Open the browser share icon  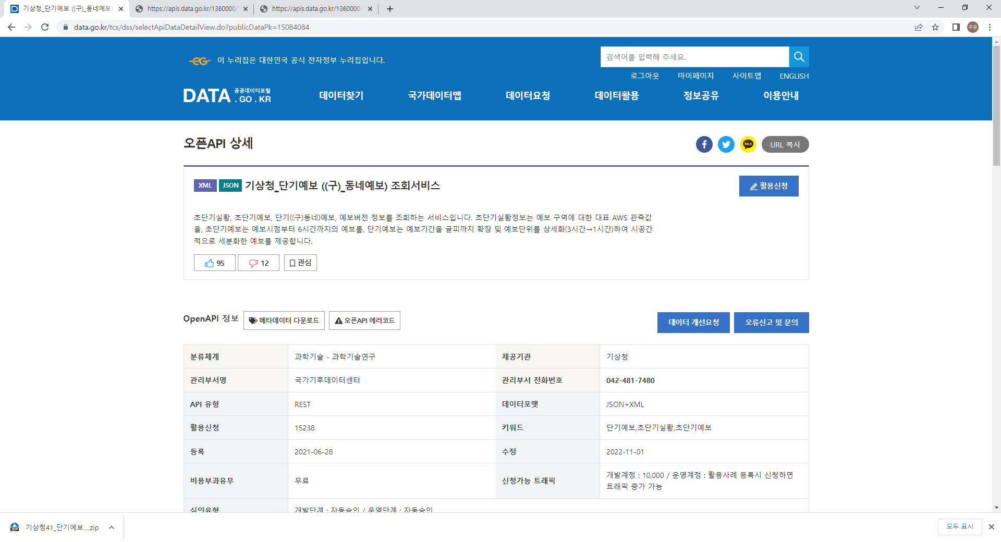919,27
